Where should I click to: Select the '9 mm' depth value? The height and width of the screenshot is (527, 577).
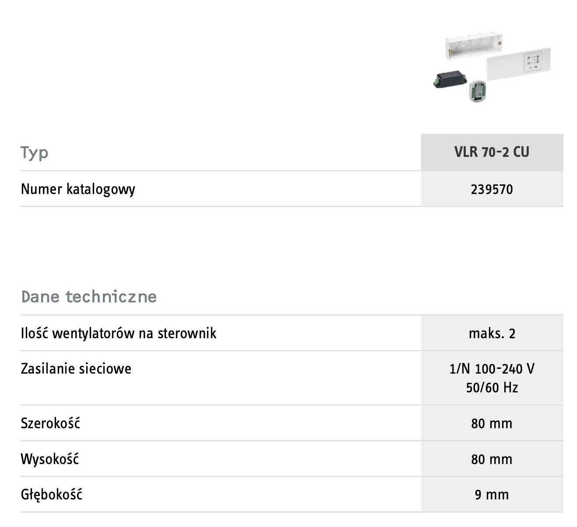pyautogui.click(x=492, y=495)
